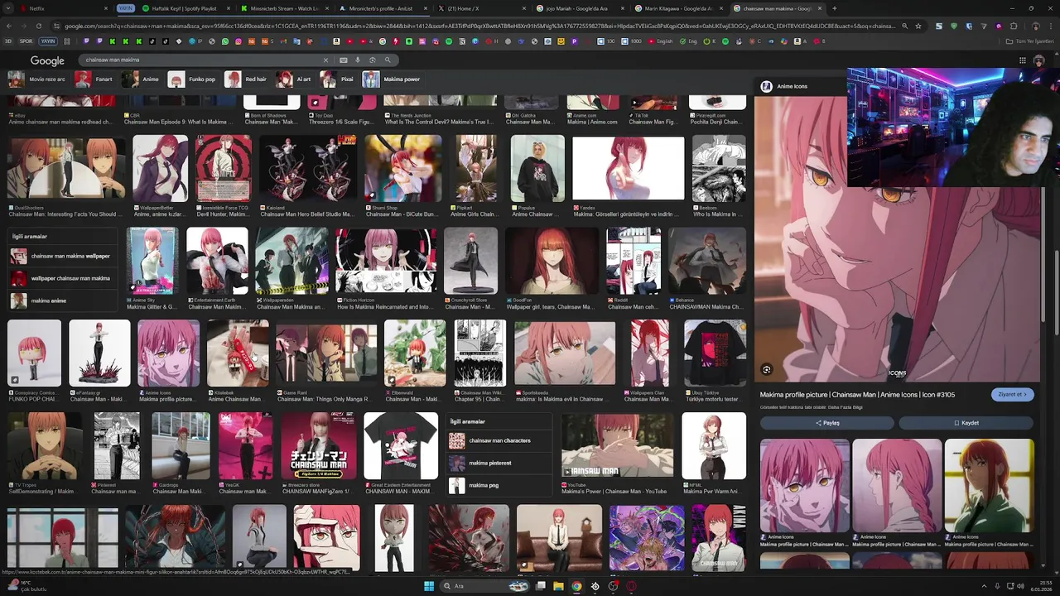The width and height of the screenshot is (1060, 596).
Task: Open the Makima's Power YouTube thumbnail
Action: click(617, 446)
